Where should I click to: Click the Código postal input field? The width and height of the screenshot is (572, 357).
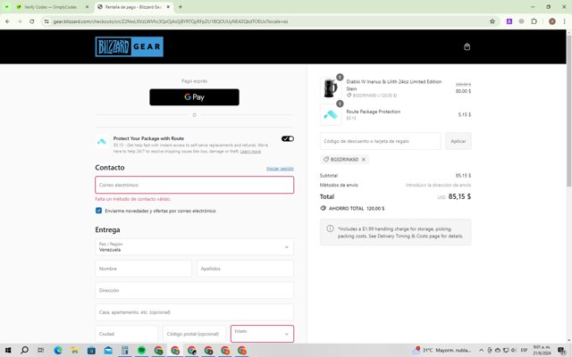pyautogui.click(x=195, y=334)
